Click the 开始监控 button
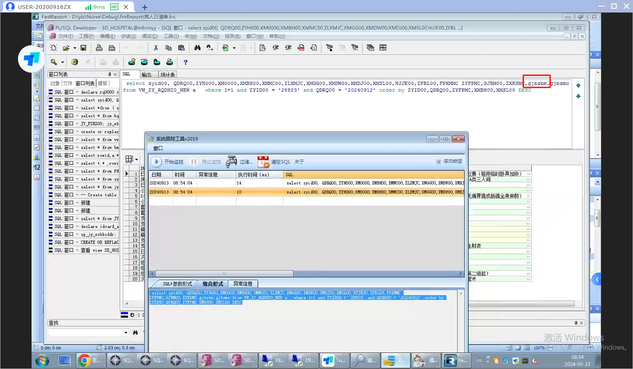The image size is (633, 369). 167,162
